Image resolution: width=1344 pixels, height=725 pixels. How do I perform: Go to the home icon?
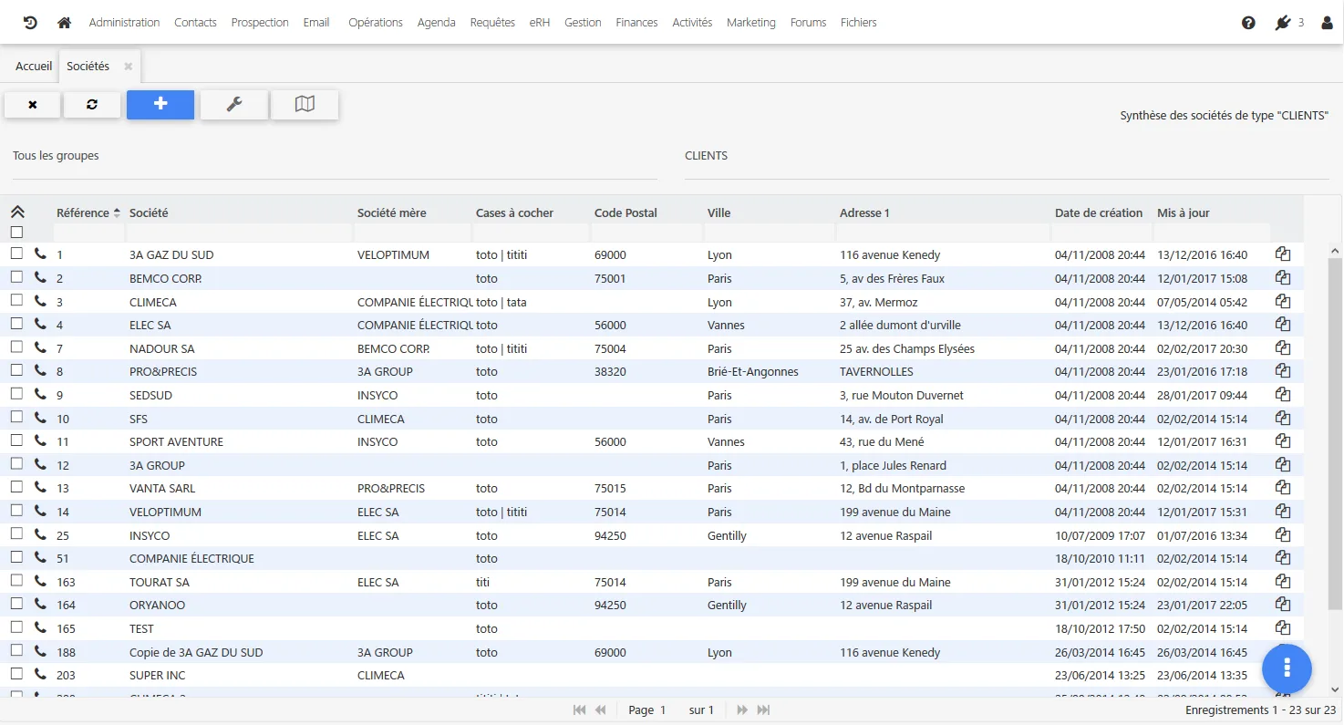click(64, 22)
